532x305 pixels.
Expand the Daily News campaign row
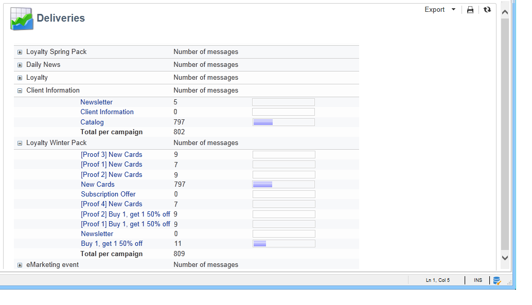[x=20, y=65]
